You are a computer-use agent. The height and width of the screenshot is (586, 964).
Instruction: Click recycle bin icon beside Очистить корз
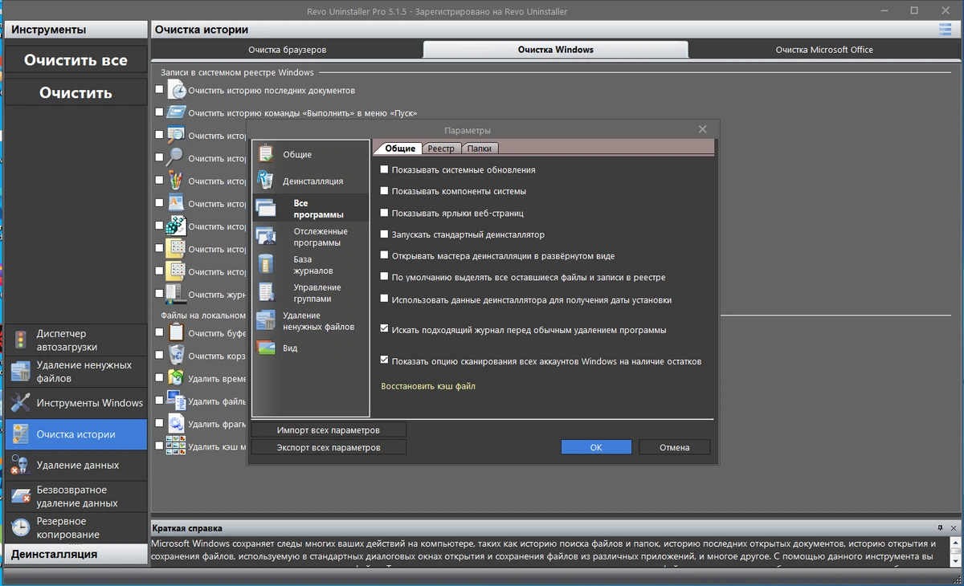[176, 355]
